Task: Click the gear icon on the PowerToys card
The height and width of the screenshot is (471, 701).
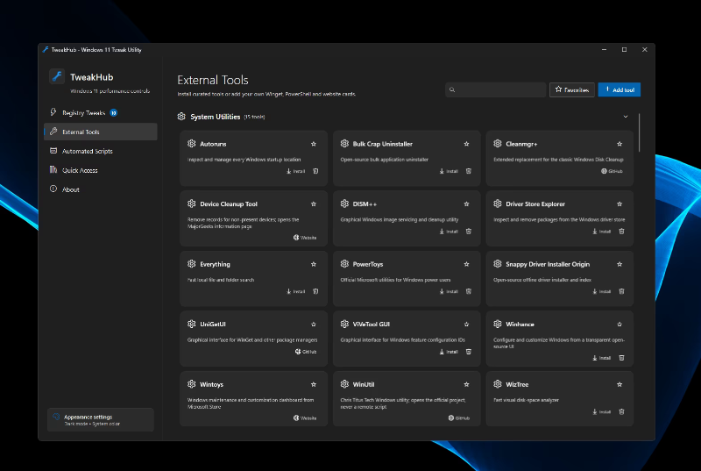Action: (x=344, y=264)
